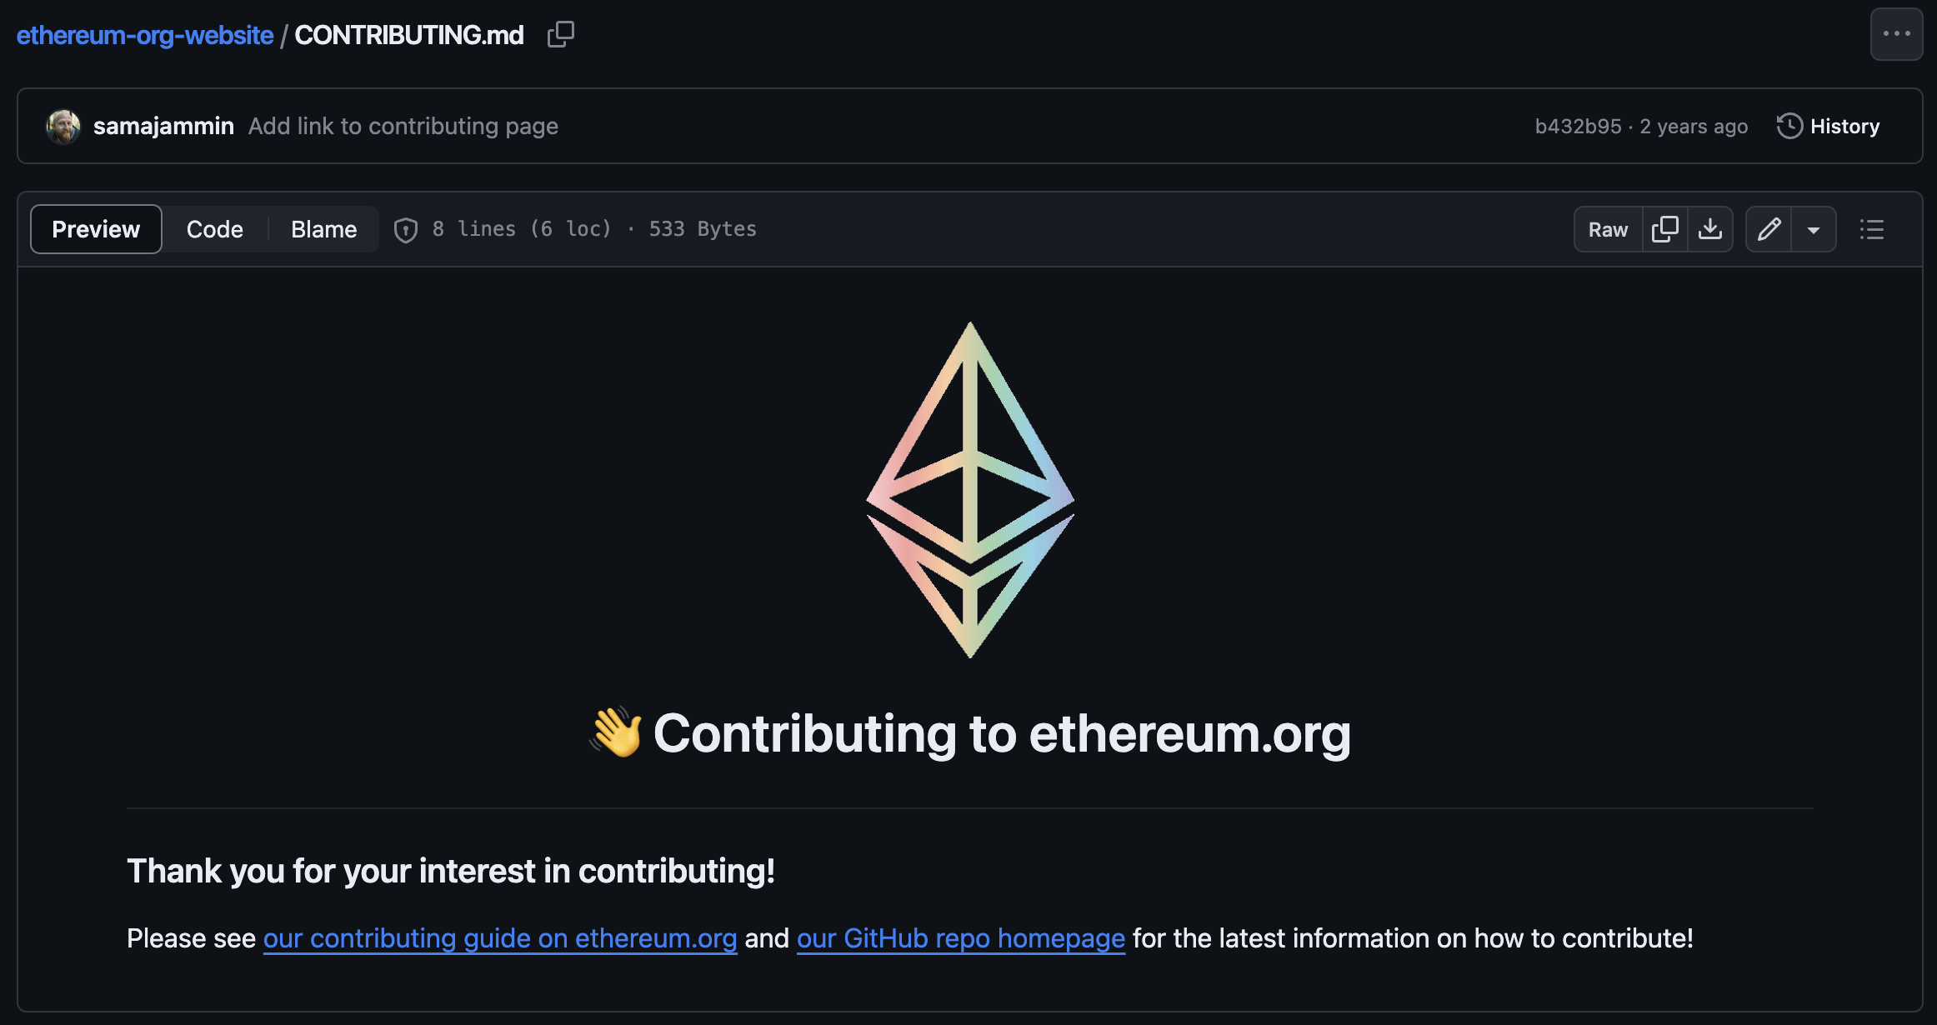Open our GitHub repo homepage link

pyautogui.click(x=960, y=938)
